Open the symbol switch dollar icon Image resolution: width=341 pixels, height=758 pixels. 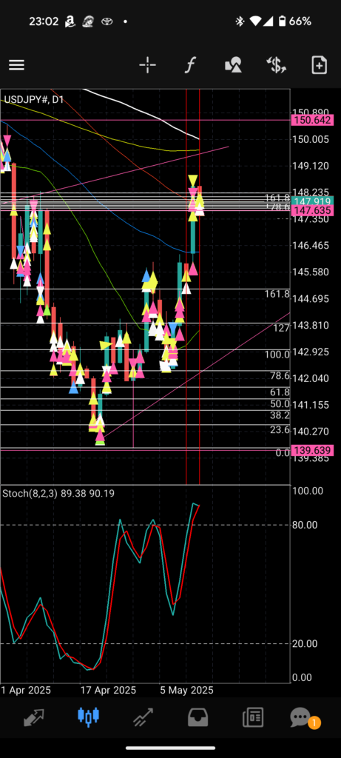click(277, 65)
